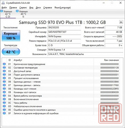Click the total host writes field 46 GB
The height and width of the screenshot is (128, 125).
pyautogui.click(x=114, y=32)
